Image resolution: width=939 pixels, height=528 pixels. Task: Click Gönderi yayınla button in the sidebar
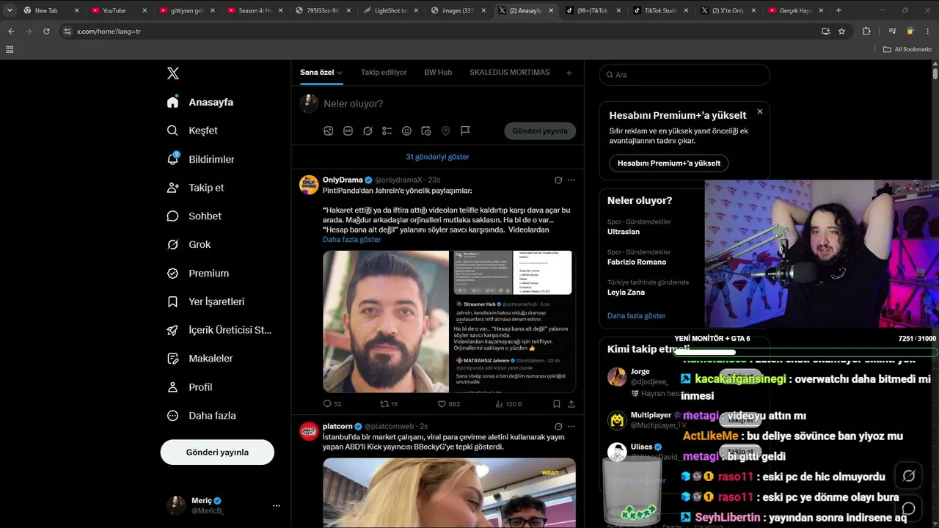coord(217,452)
